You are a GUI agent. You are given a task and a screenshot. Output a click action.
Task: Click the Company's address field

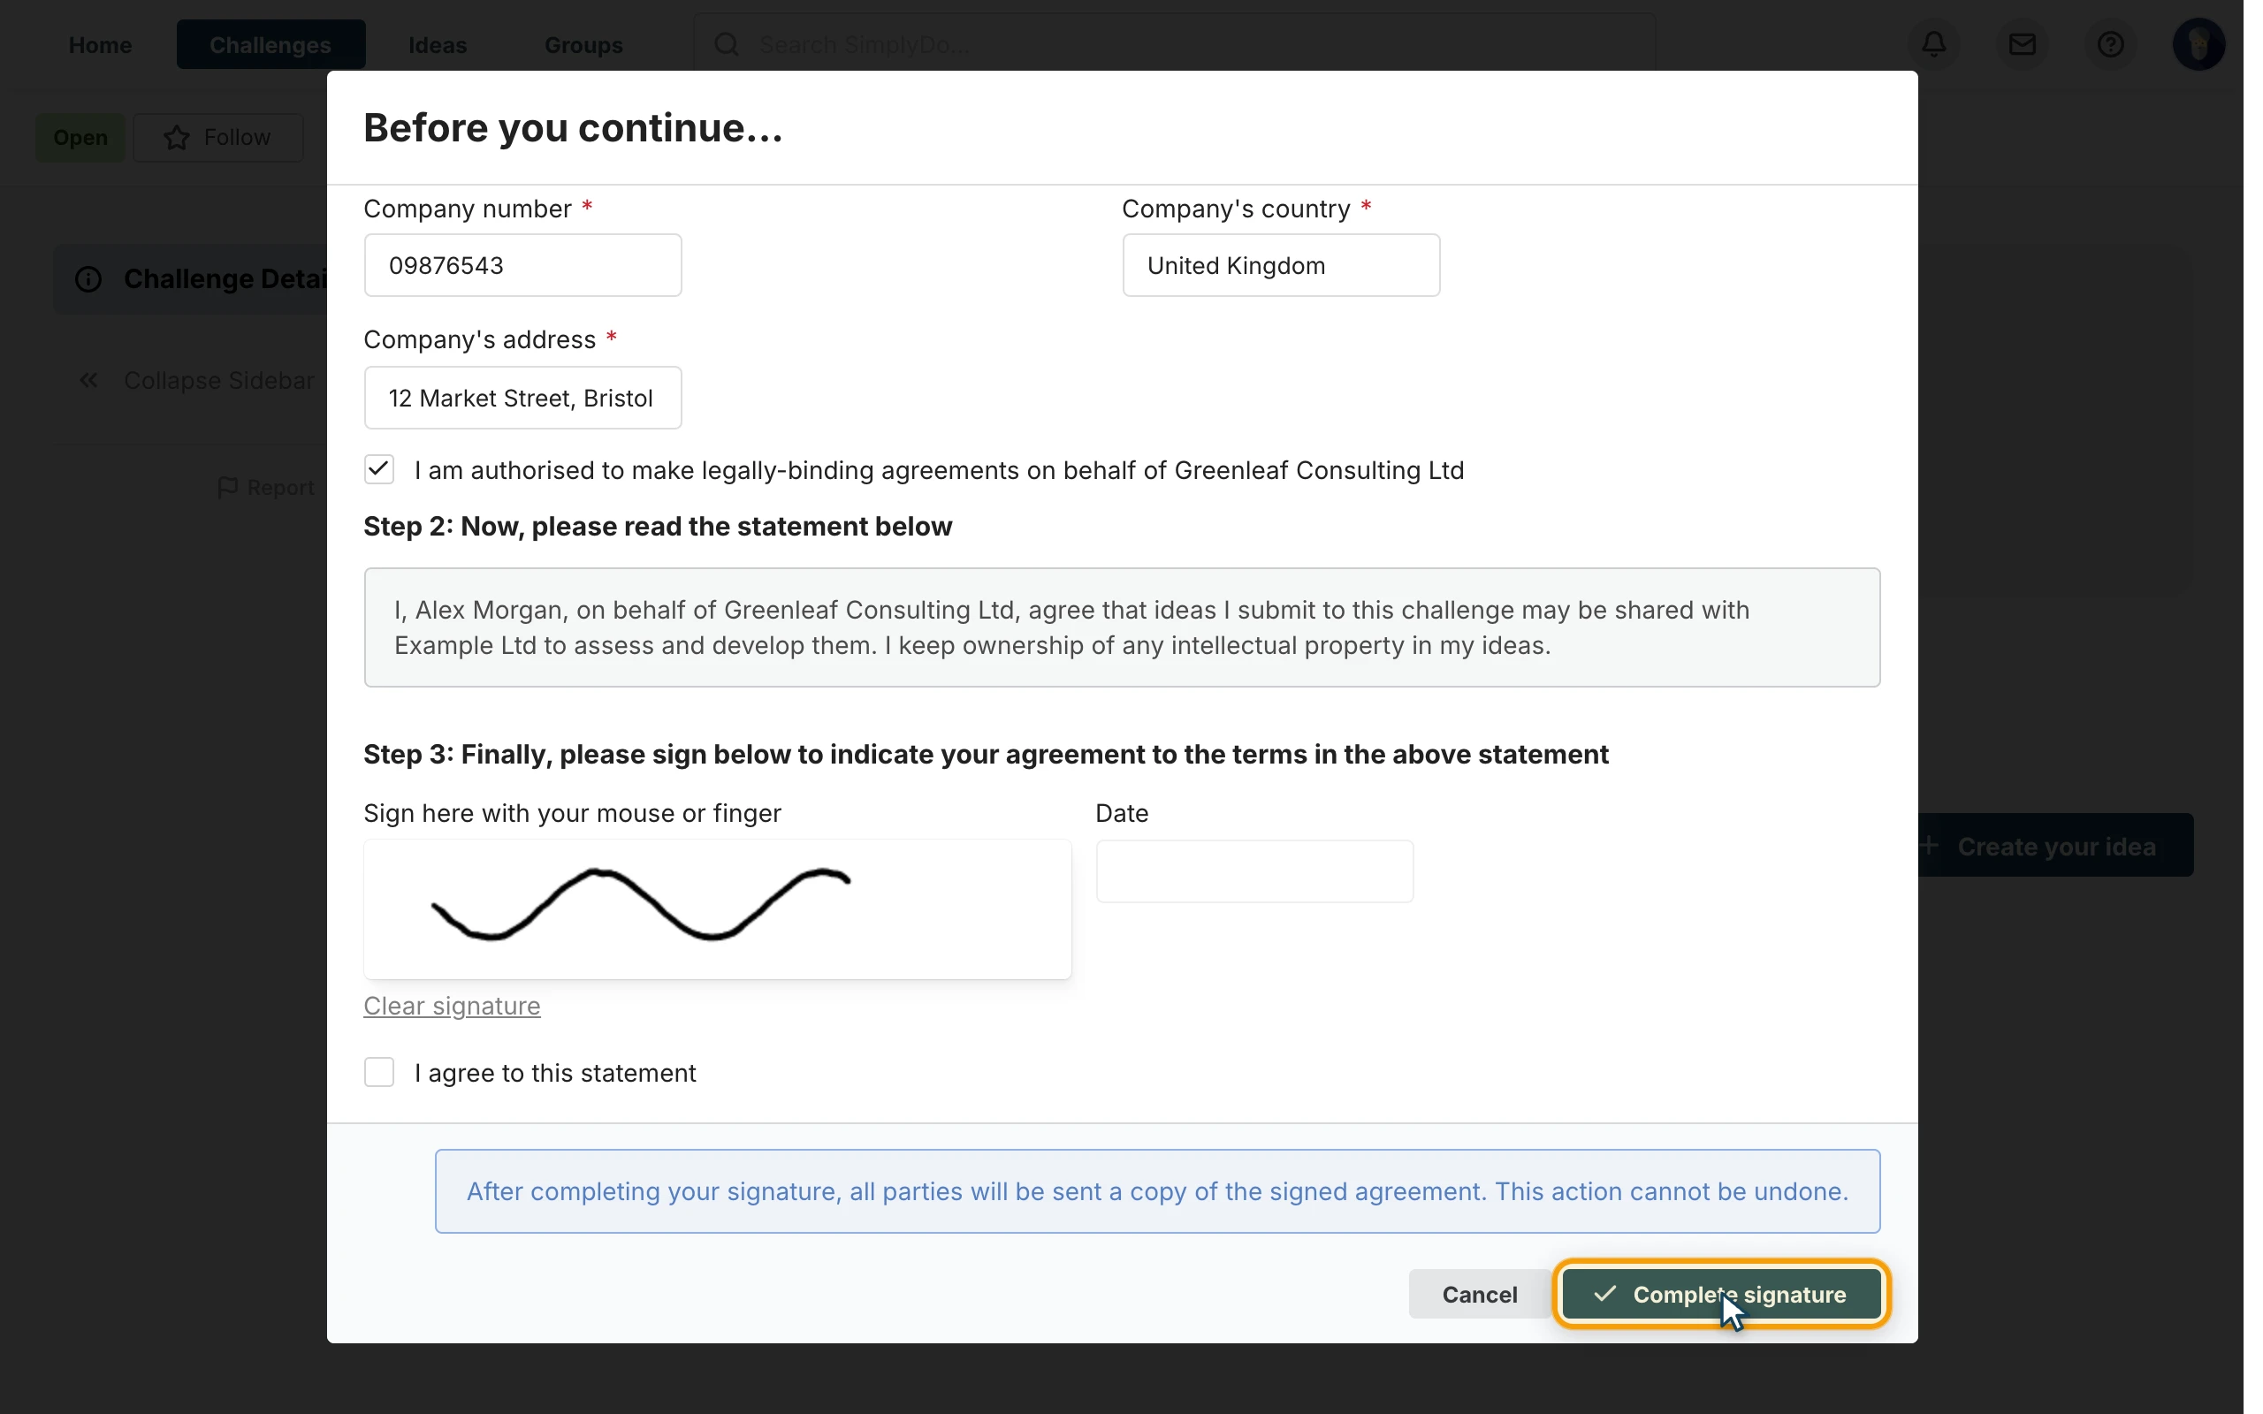522,398
